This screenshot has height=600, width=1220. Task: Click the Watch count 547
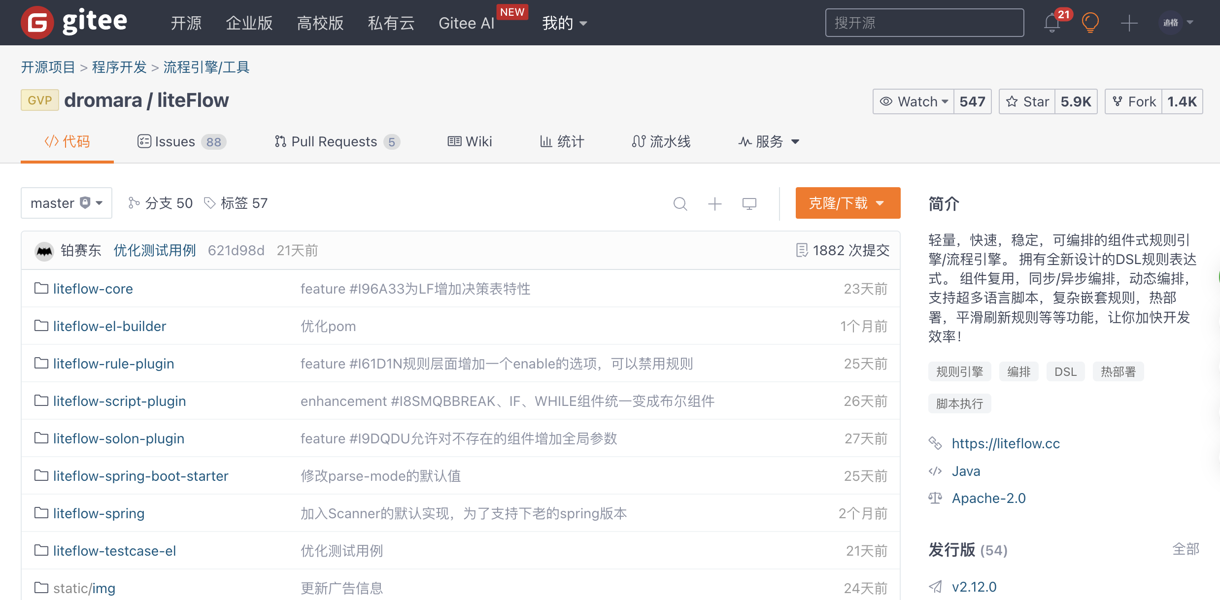pyautogui.click(x=973, y=101)
